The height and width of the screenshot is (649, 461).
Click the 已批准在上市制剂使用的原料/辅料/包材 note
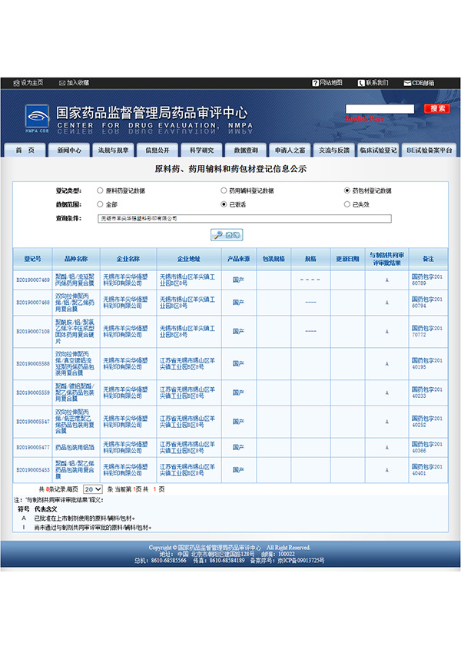click(x=85, y=518)
